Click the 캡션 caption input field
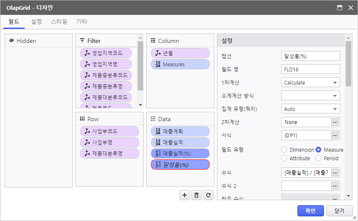Image resolution: width=358 pixels, height=221 pixels. 310,56
